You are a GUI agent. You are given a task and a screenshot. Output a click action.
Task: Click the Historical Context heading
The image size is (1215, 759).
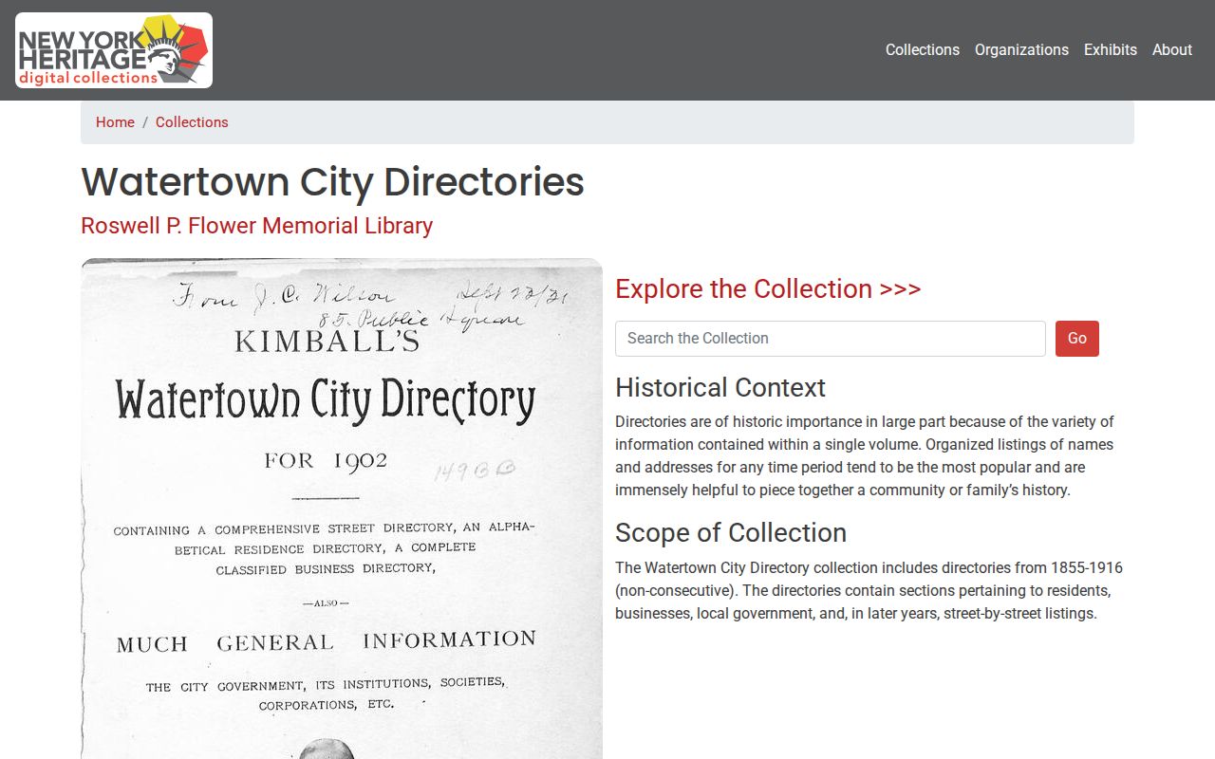click(x=720, y=387)
